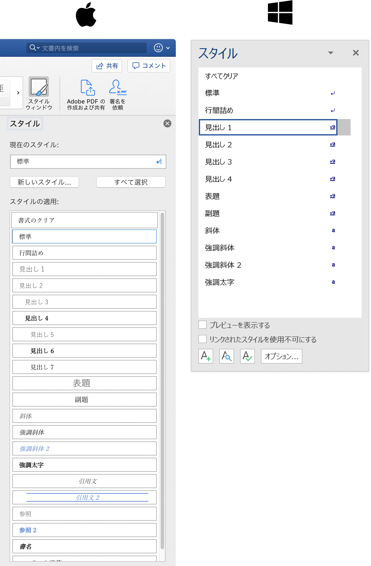
Task: Toggle リンクされたスタイルを使用不可にする checkbox
Action: (202, 339)
